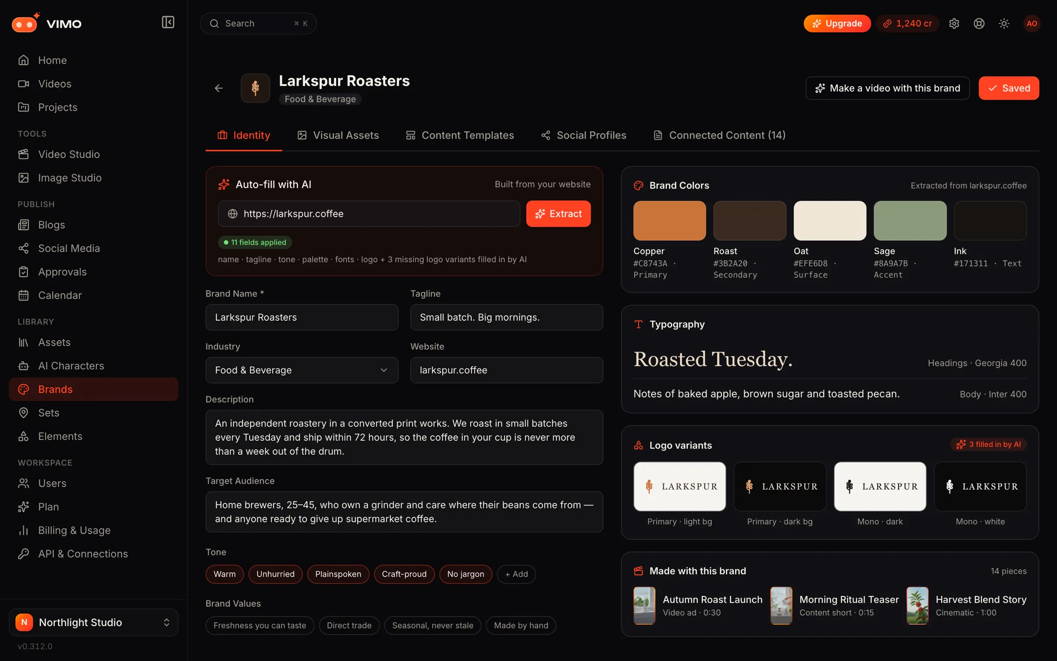The height and width of the screenshot is (661, 1057).
Task: Click the Direct trade value tag
Action: point(349,625)
